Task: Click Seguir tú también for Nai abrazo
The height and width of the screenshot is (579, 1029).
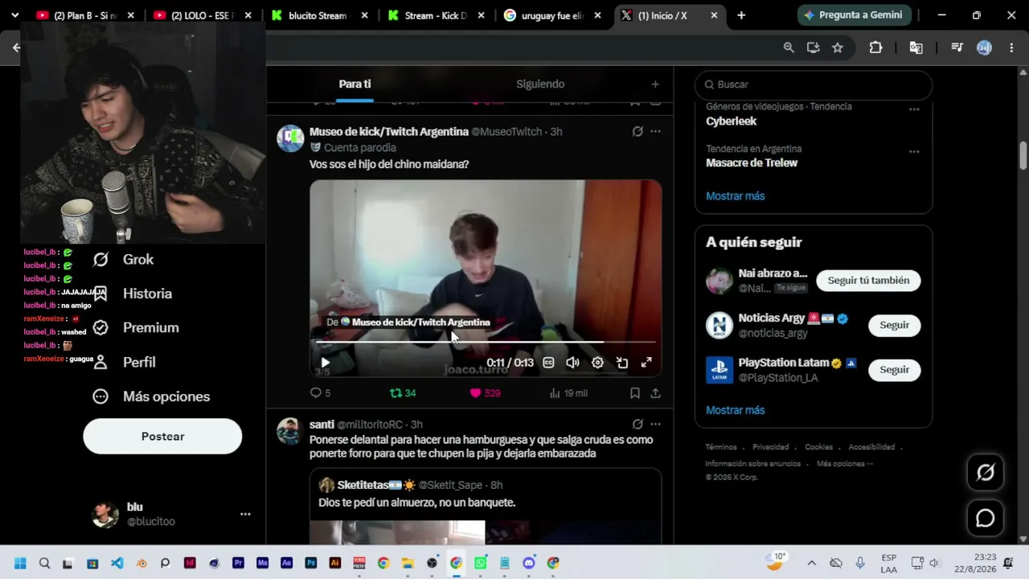Action: coord(868,281)
